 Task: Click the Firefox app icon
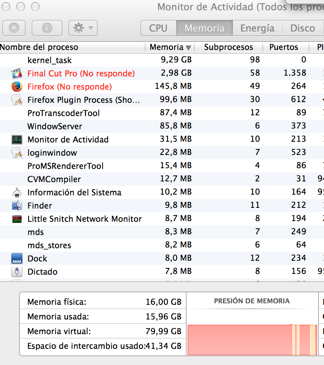coord(17,87)
